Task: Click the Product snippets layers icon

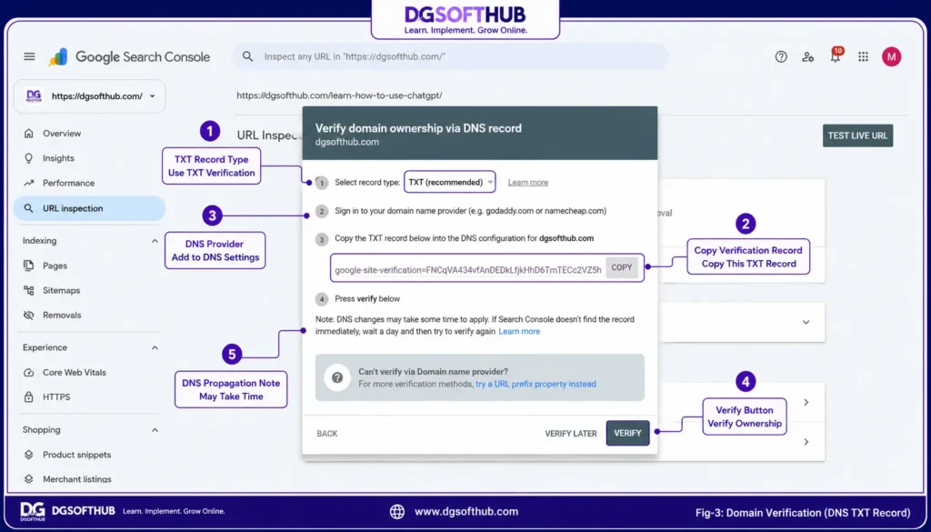Action: pyautogui.click(x=28, y=455)
